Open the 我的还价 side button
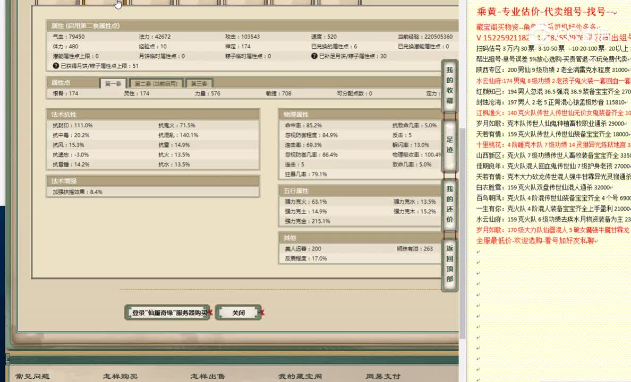Image resolution: width=631 pixels, height=382 pixels. pos(449,204)
